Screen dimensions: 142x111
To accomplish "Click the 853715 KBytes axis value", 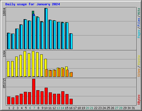I will pos(4,83).
